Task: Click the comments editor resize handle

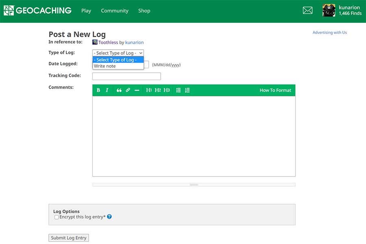Action: [x=194, y=185]
